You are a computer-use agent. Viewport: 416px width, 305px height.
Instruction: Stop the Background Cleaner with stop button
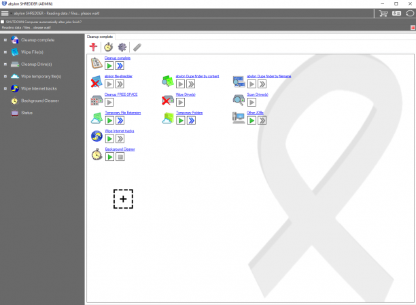tap(120, 157)
